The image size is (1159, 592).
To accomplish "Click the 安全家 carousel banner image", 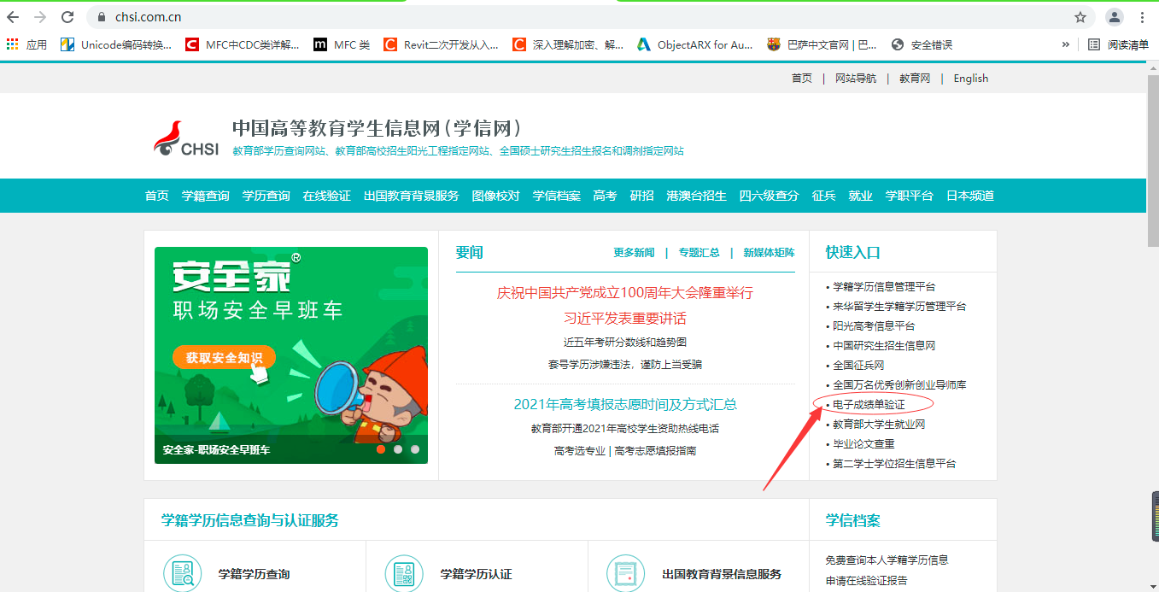I will tap(291, 355).
